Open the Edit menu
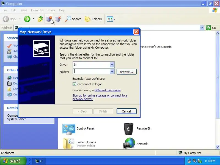This screenshot has height=165, width=220. 14,10
